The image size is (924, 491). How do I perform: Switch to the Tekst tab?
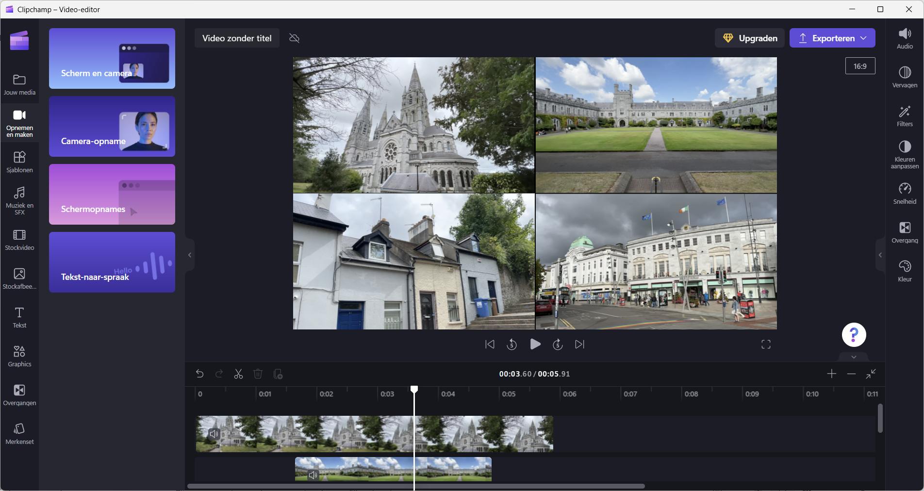point(19,317)
